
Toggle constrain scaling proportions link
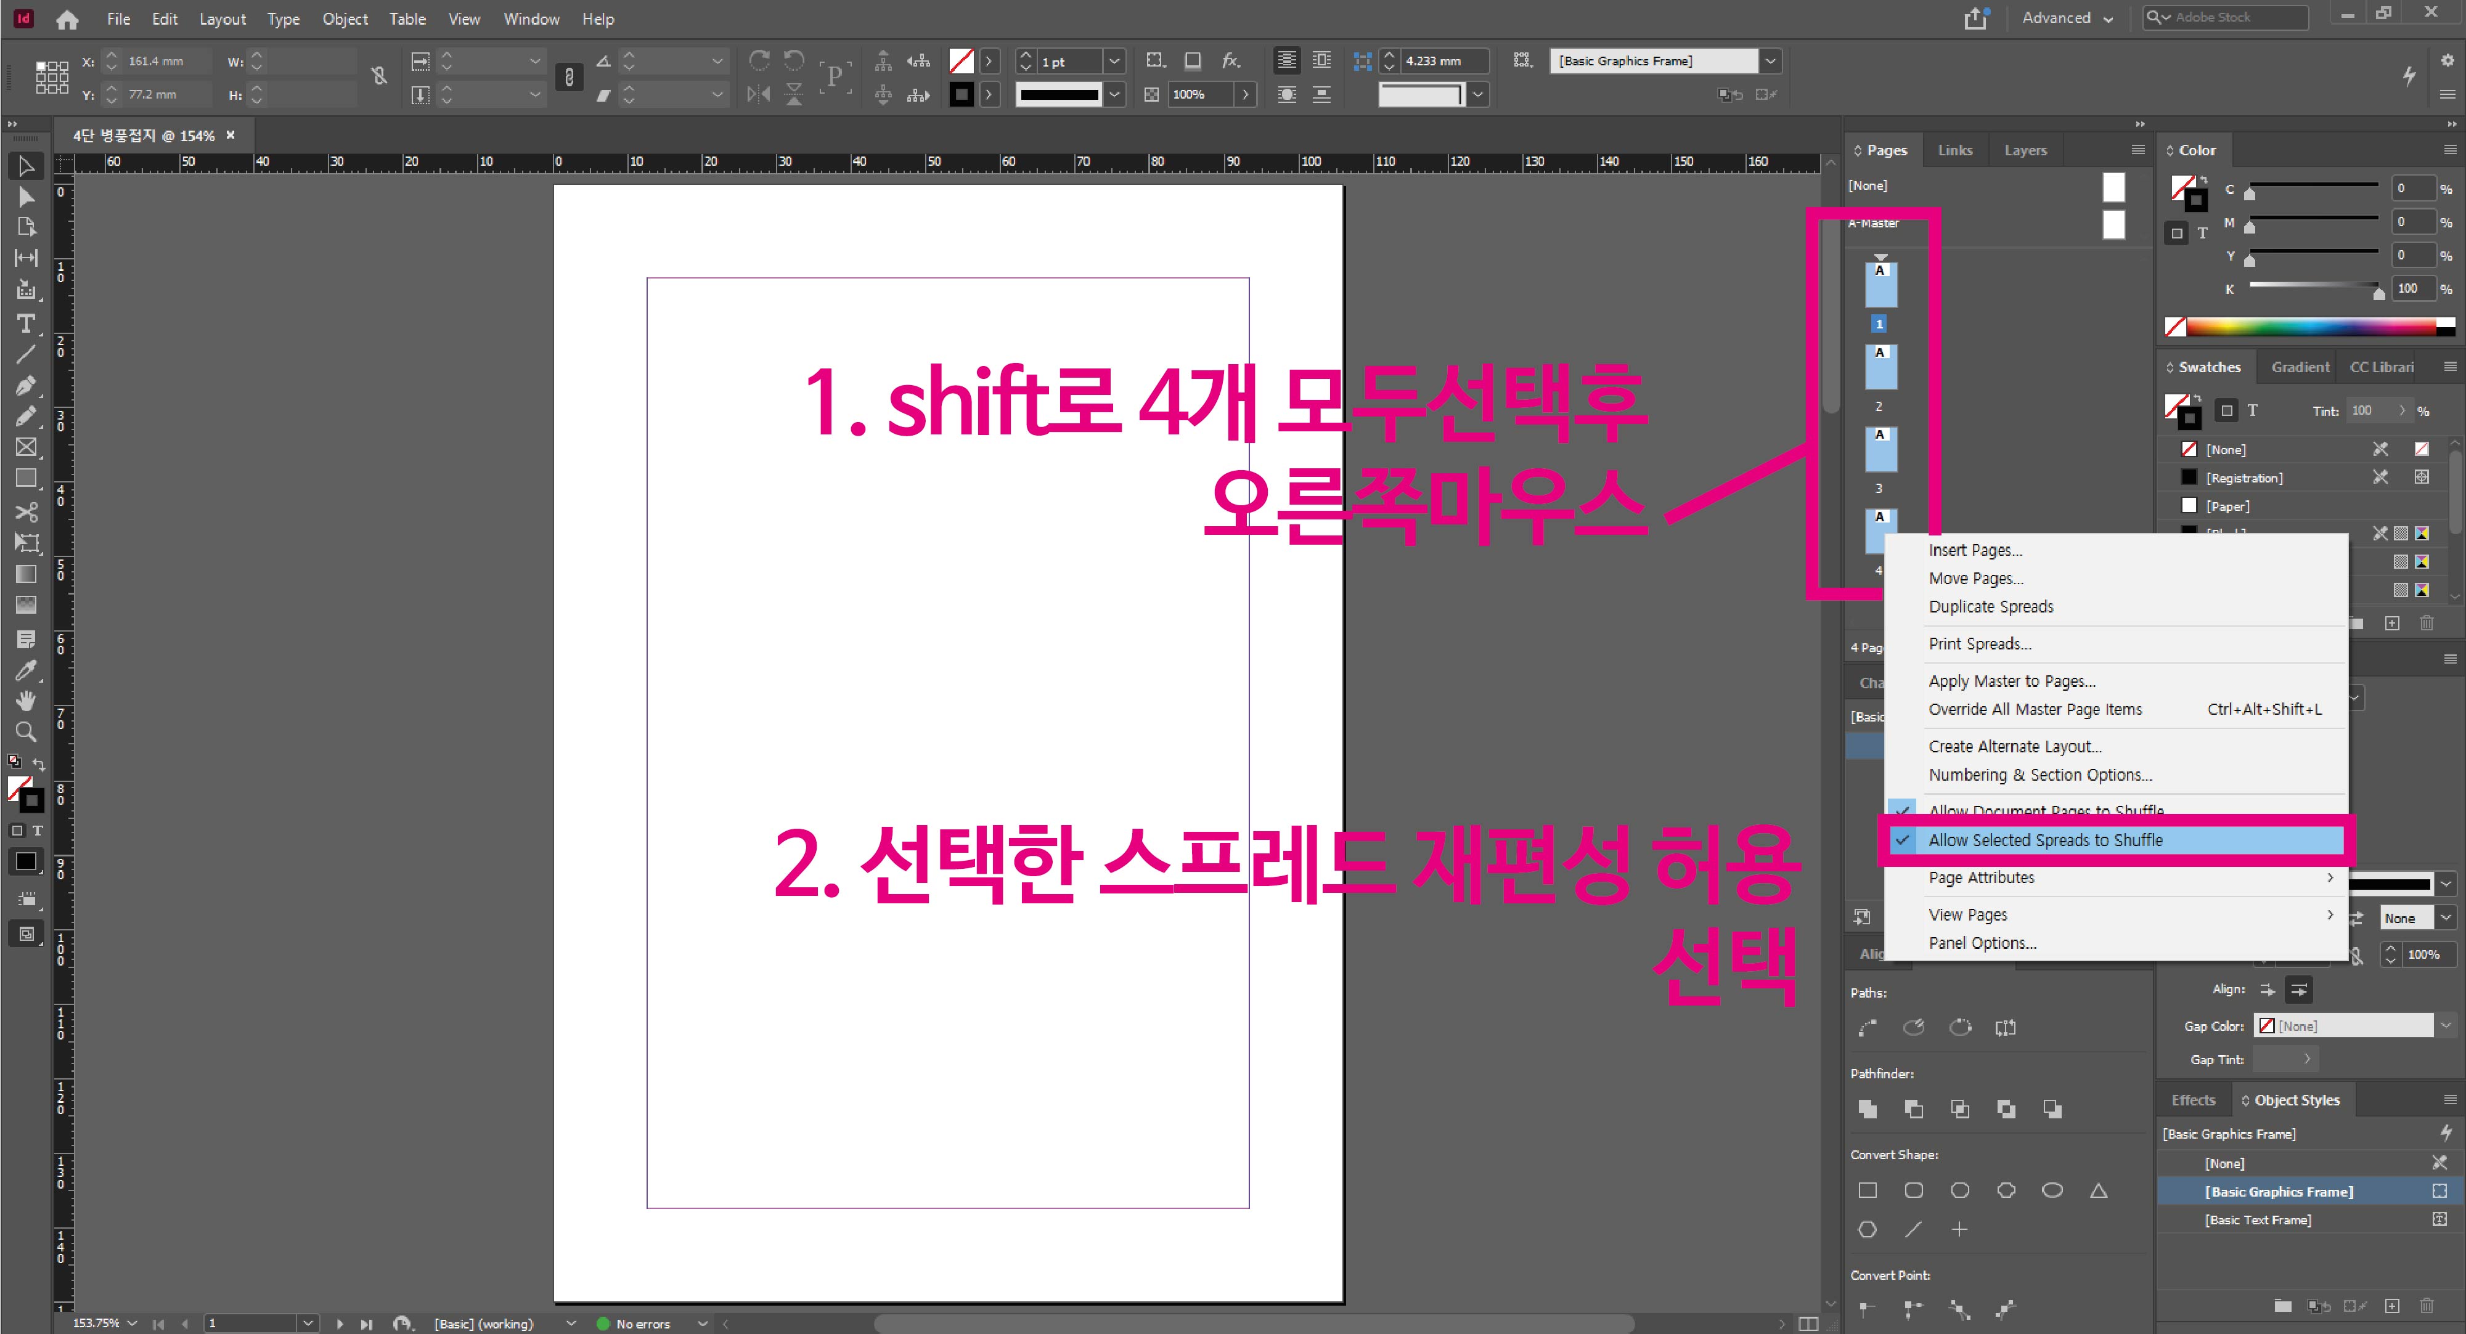pyautogui.click(x=569, y=76)
